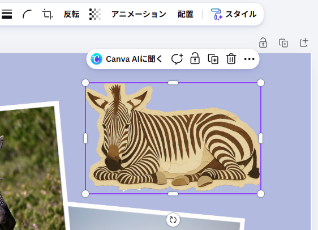Click the rotate handle below the zebra
This screenshot has height=230, width=318.
click(x=173, y=220)
